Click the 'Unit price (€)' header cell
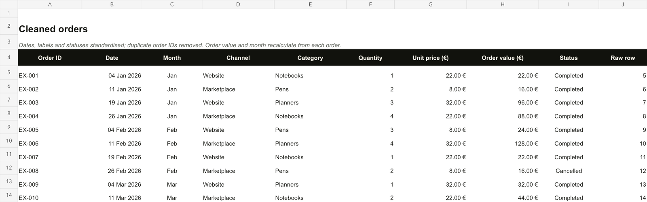The width and height of the screenshot is (647, 202). pos(430,58)
